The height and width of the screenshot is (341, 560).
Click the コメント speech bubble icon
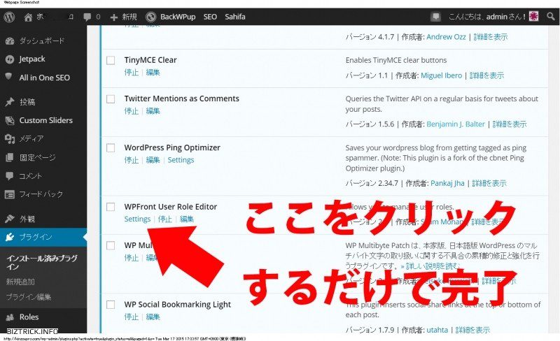pyautogui.click(x=10, y=176)
